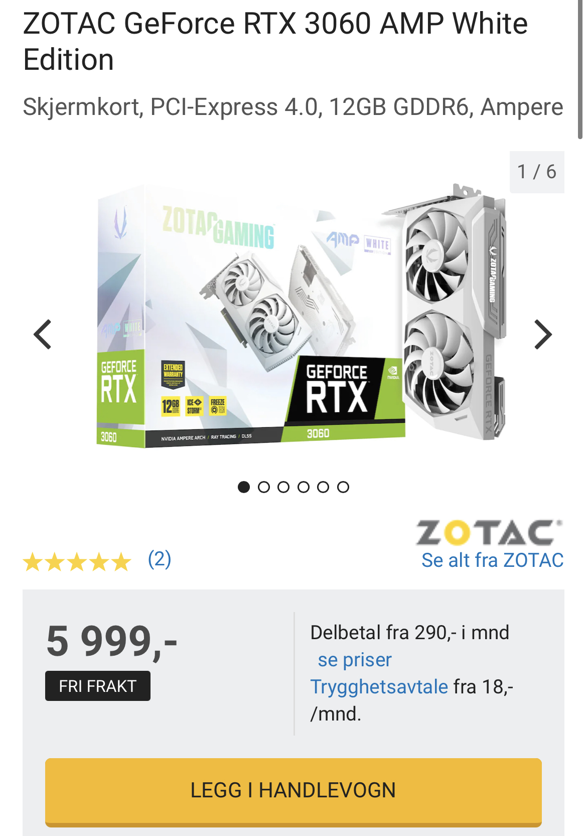Go to the previous product image

(43, 334)
